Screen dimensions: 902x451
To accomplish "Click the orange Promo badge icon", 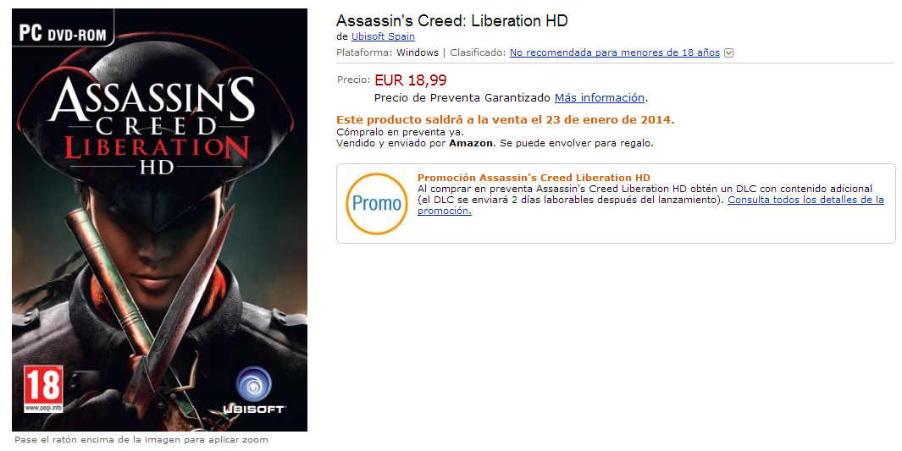I will coord(376,203).
